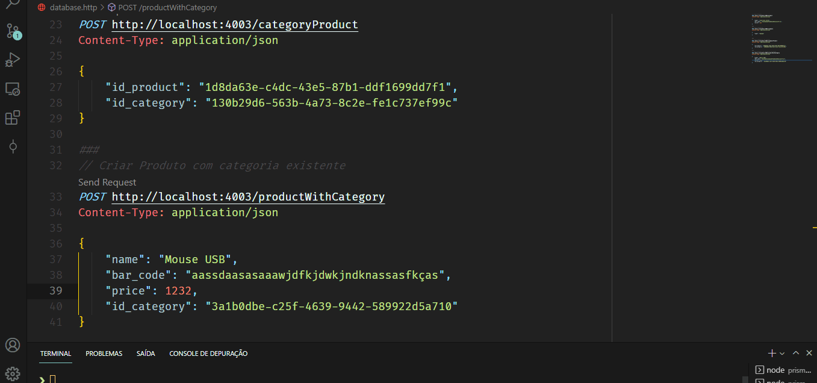The image size is (817, 383).
Task: Click database.http in breadcrumb
Action: pyautogui.click(x=72, y=8)
